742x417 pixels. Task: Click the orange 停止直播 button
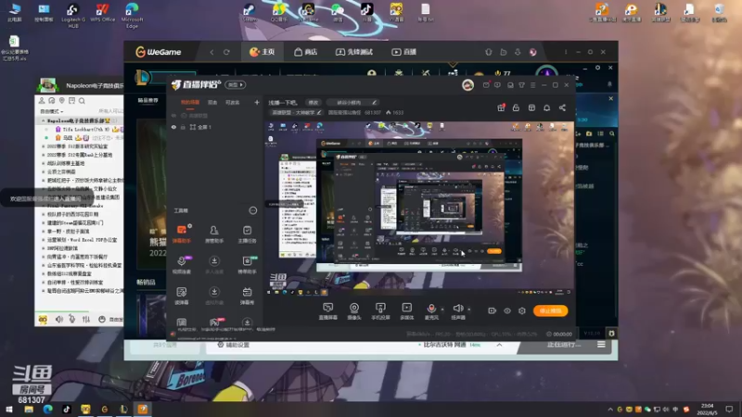(x=550, y=310)
